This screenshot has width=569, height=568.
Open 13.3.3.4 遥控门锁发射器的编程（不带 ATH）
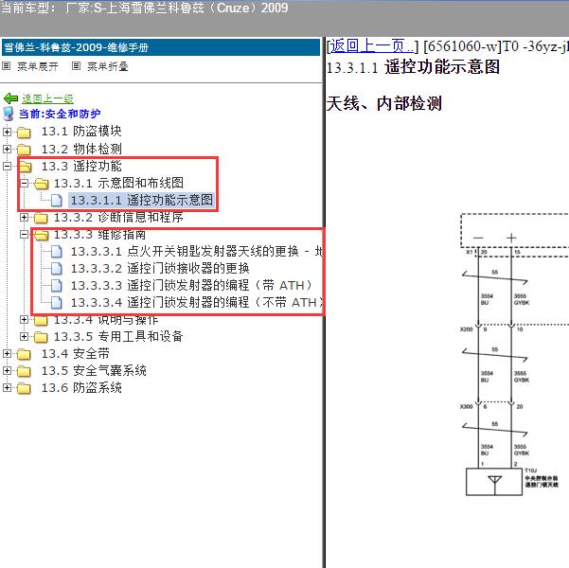[x=196, y=303]
